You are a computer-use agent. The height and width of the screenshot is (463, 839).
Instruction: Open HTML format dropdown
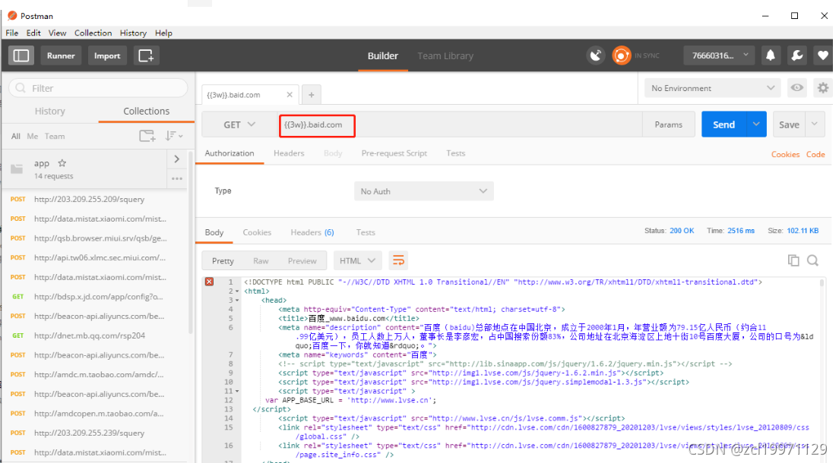(357, 260)
